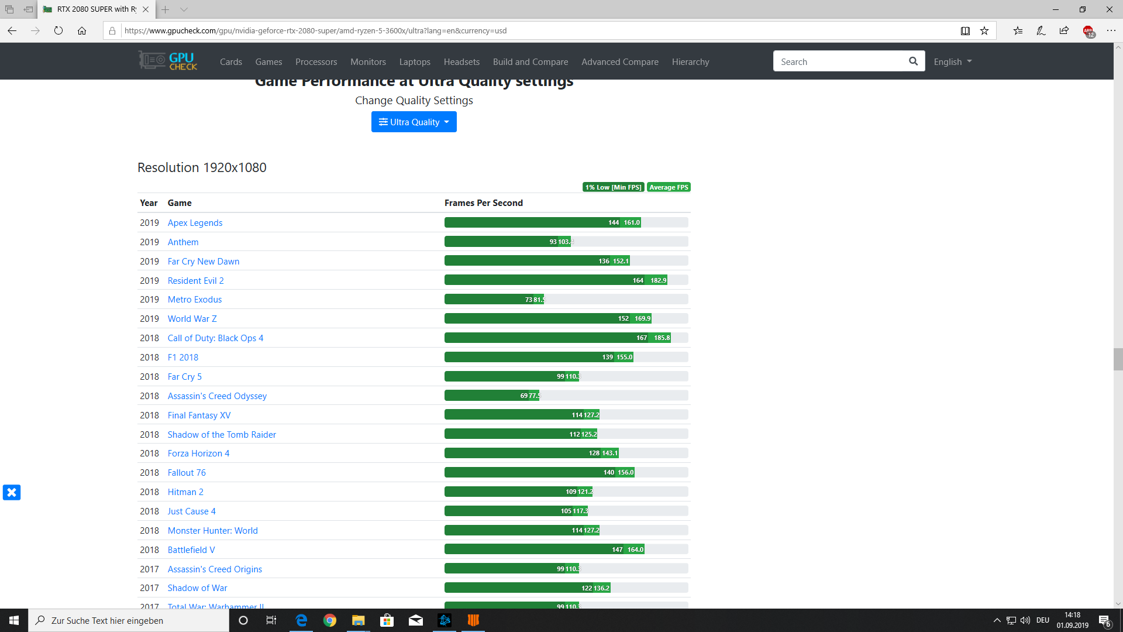1123x632 pixels.
Task: Open the Headsets menu
Action: (461, 61)
